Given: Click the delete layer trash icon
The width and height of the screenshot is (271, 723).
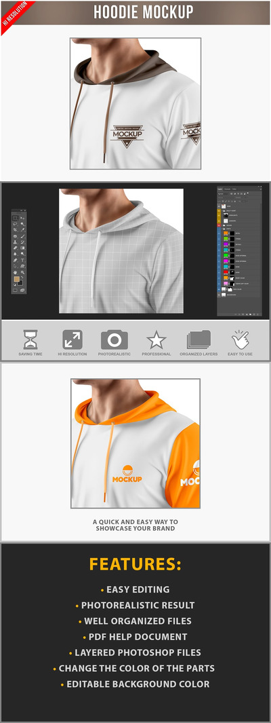Looking at the screenshot, I should [x=257, y=314].
